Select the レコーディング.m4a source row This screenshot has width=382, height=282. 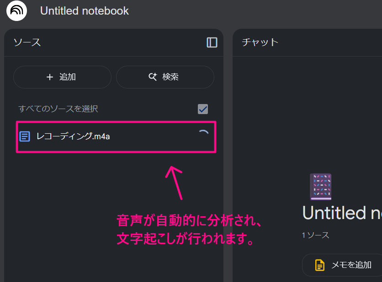[116, 137]
